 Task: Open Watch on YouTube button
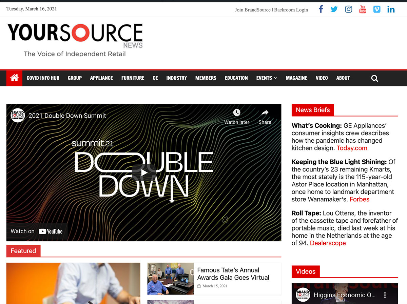tap(37, 231)
